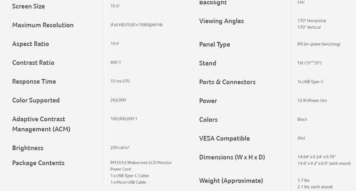Select the Viewing Angles label
Screen dimensions: 356x191
tap(221, 21)
